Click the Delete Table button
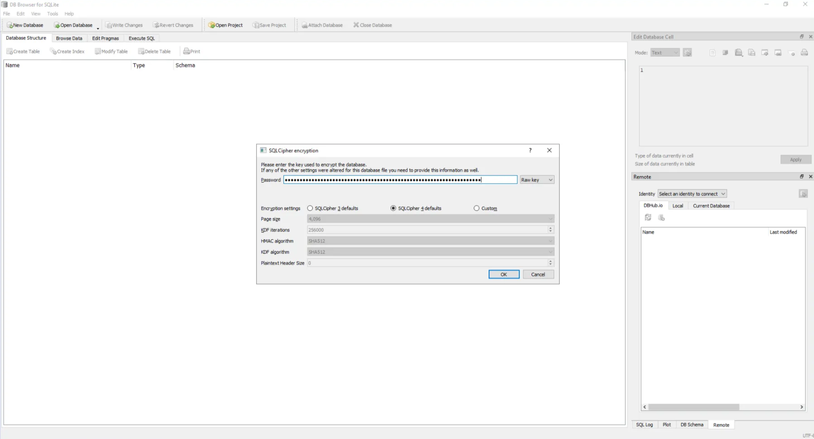The image size is (814, 439). tap(155, 51)
